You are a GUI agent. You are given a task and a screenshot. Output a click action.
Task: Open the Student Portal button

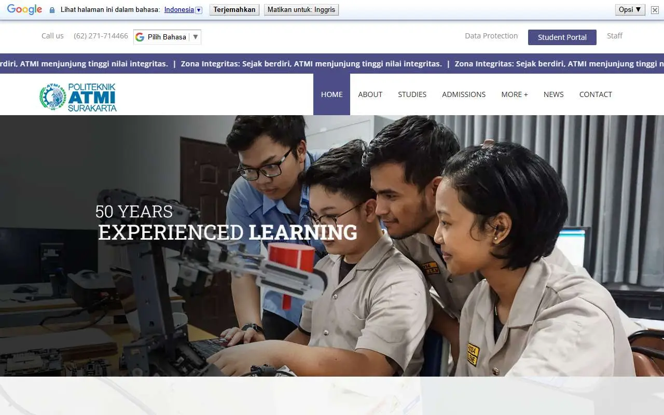(x=562, y=37)
